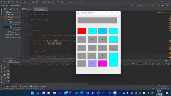Click the rerun icon in Run panel
The width and height of the screenshot is (171, 96).
pyautogui.click(x=5, y=65)
